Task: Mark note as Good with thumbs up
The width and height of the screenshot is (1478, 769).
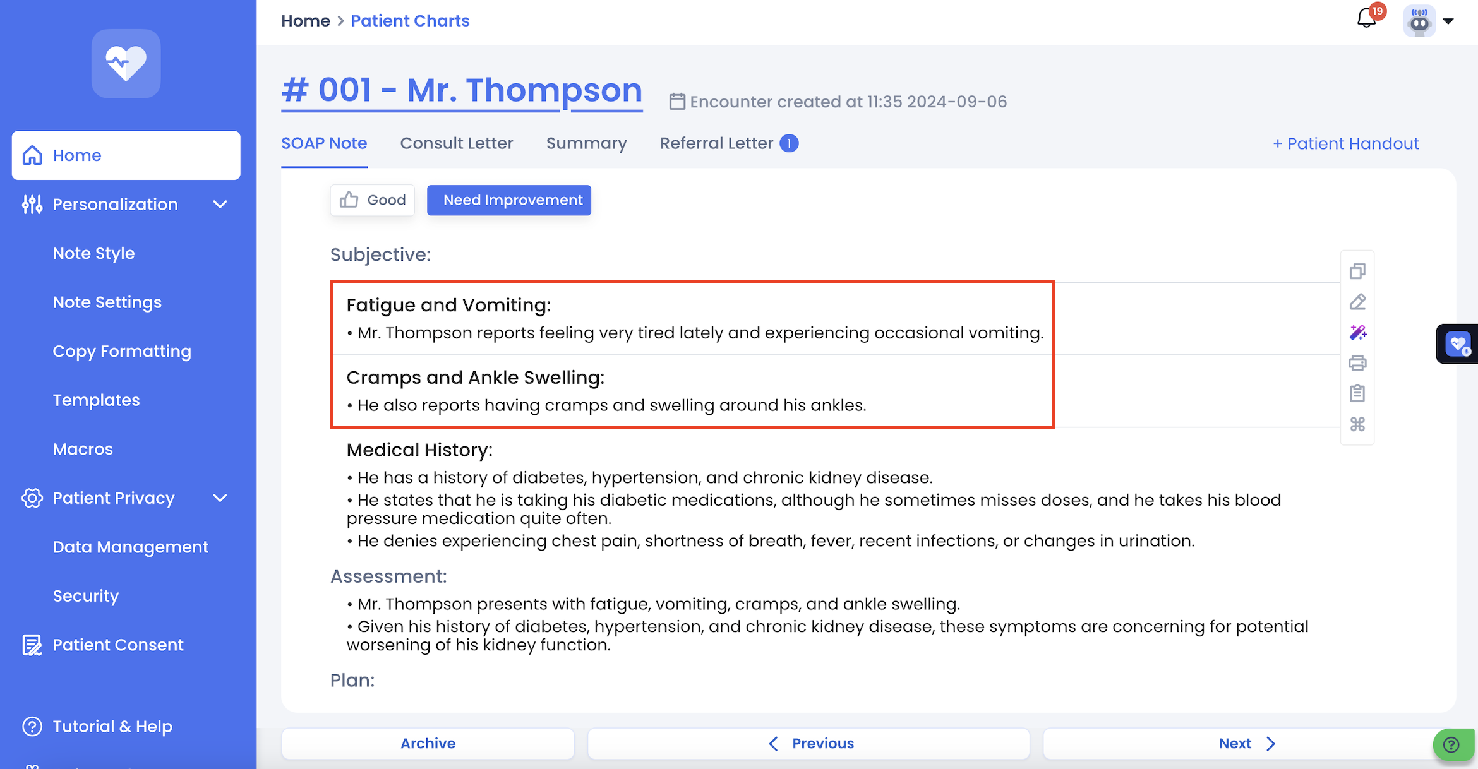Action: coord(373,200)
